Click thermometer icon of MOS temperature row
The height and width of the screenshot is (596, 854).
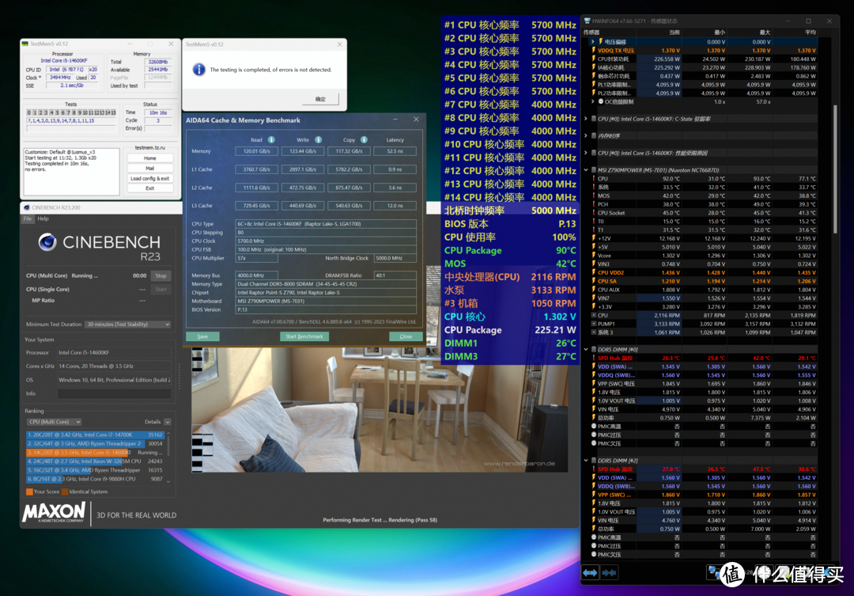(594, 196)
